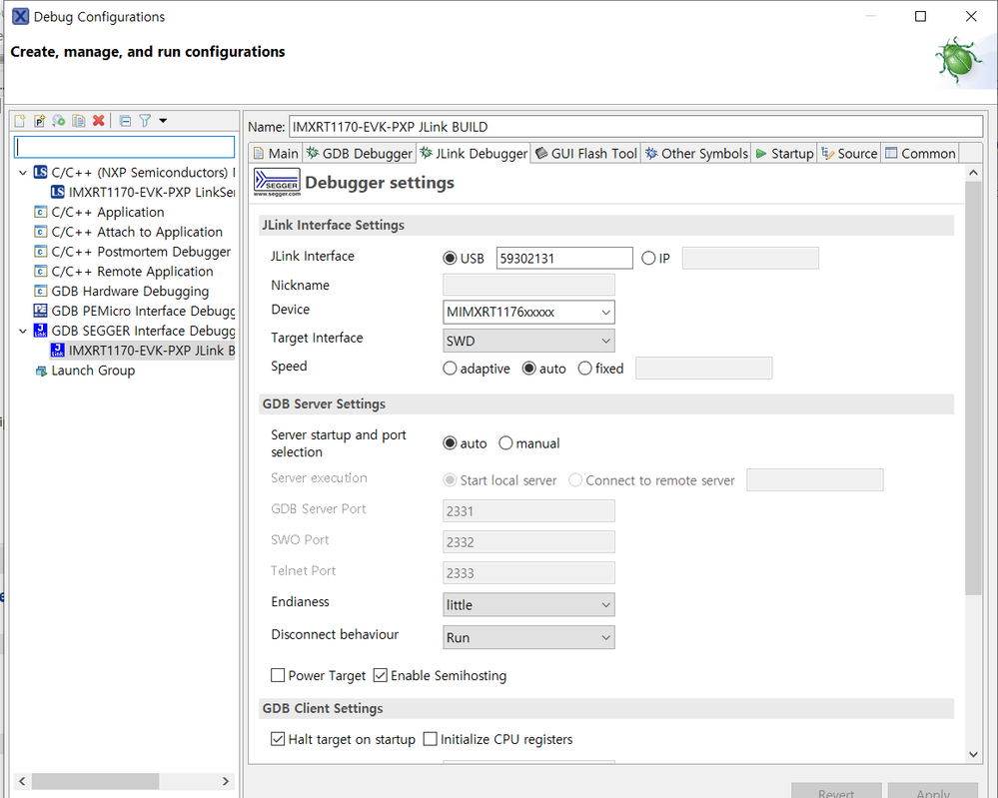
Task: Open the filter dropdown arrow next to the funnel
Action: 163,120
